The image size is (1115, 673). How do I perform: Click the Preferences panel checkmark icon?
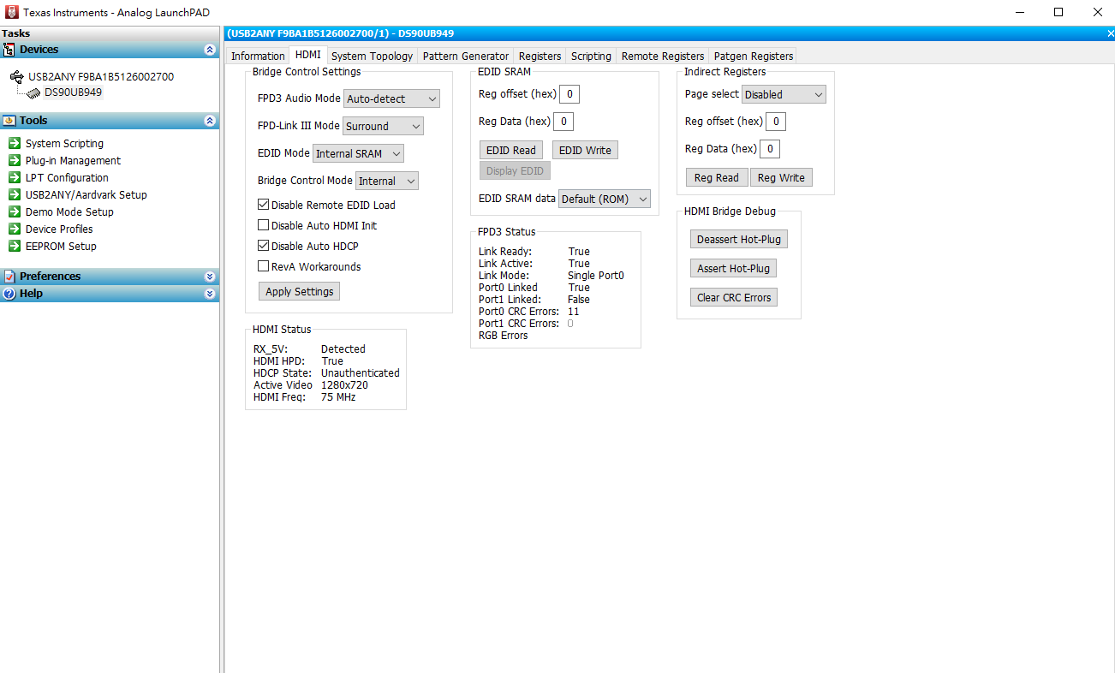[x=9, y=277]
